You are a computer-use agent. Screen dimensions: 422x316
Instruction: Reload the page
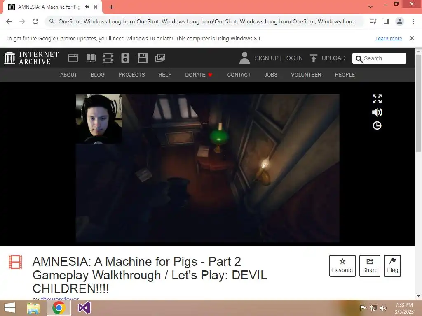click(35, 21)
